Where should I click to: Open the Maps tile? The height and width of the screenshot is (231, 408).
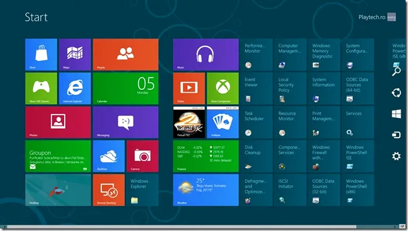point(75,54)
